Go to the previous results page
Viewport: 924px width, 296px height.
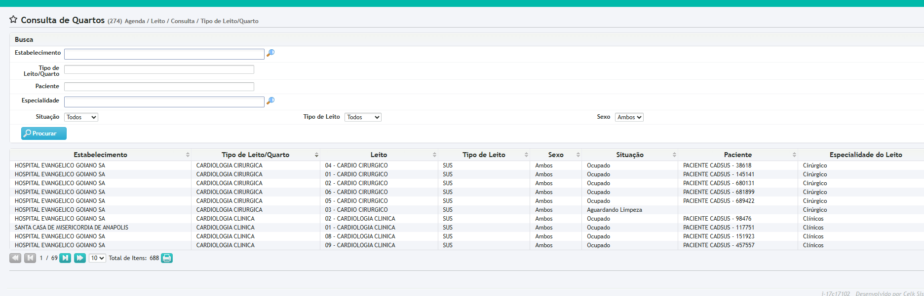tap(30, 258)
